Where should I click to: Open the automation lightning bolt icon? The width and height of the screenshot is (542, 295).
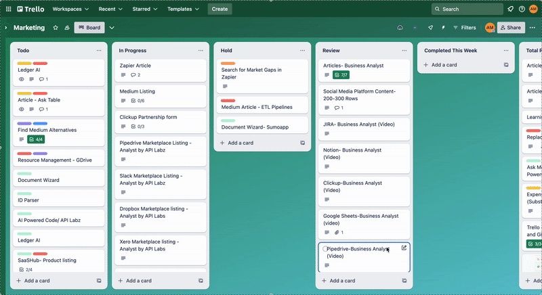tap(443, 28)
